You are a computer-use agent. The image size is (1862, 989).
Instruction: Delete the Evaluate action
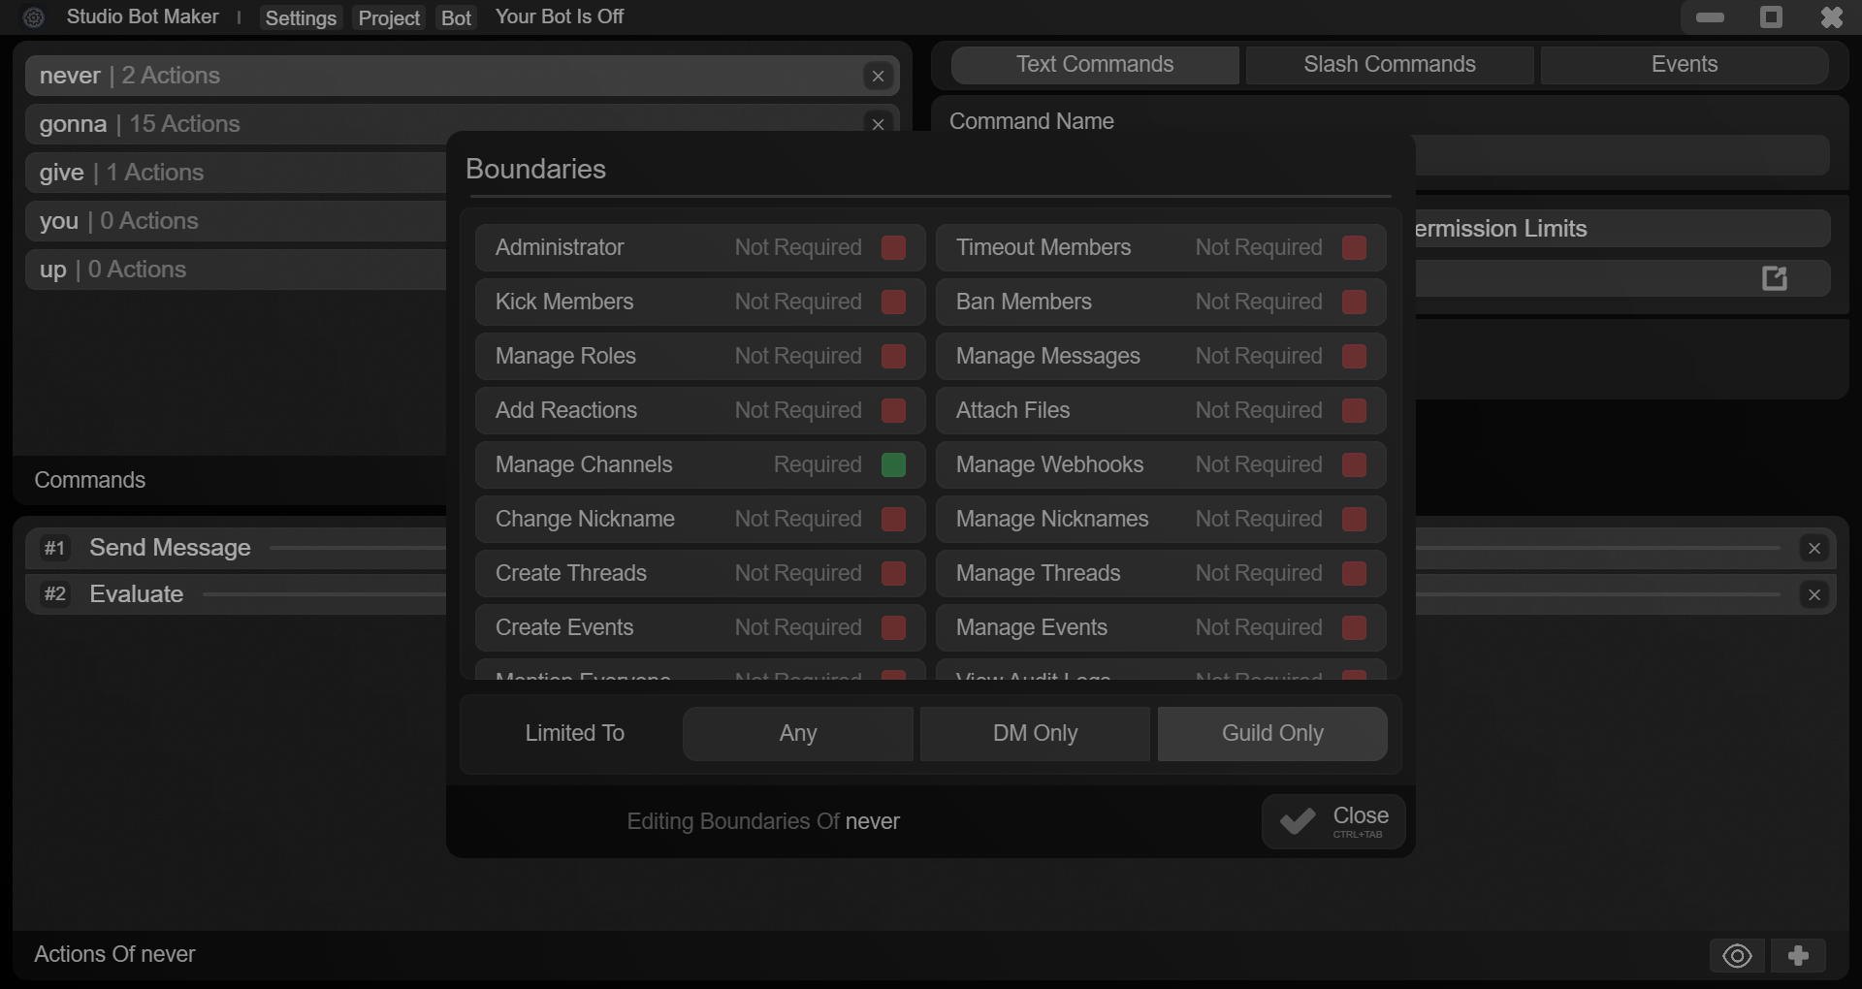1814,594
